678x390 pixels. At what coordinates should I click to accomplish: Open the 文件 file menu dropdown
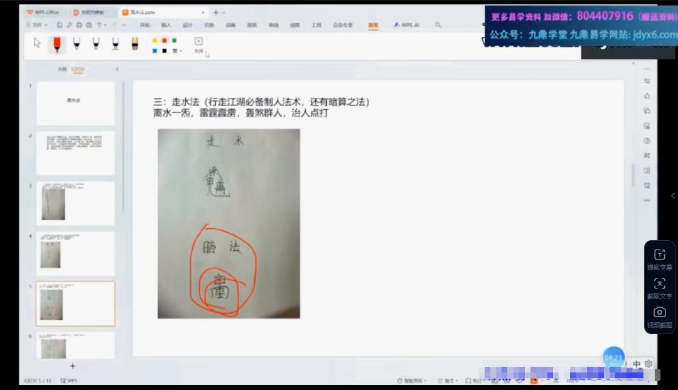pyautogui.click(x=38, y=25)
